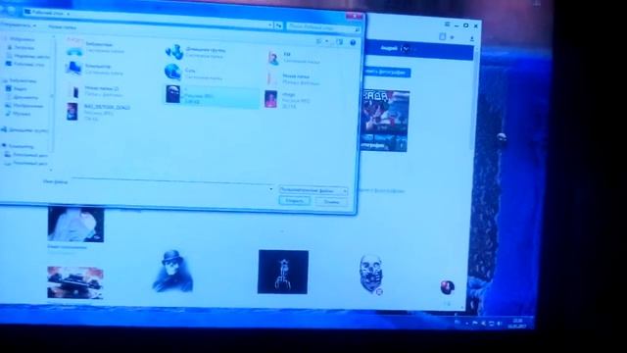Select the user profile folder icon
The height and width of the screenshot is (353, 627).
coord(273,58)
